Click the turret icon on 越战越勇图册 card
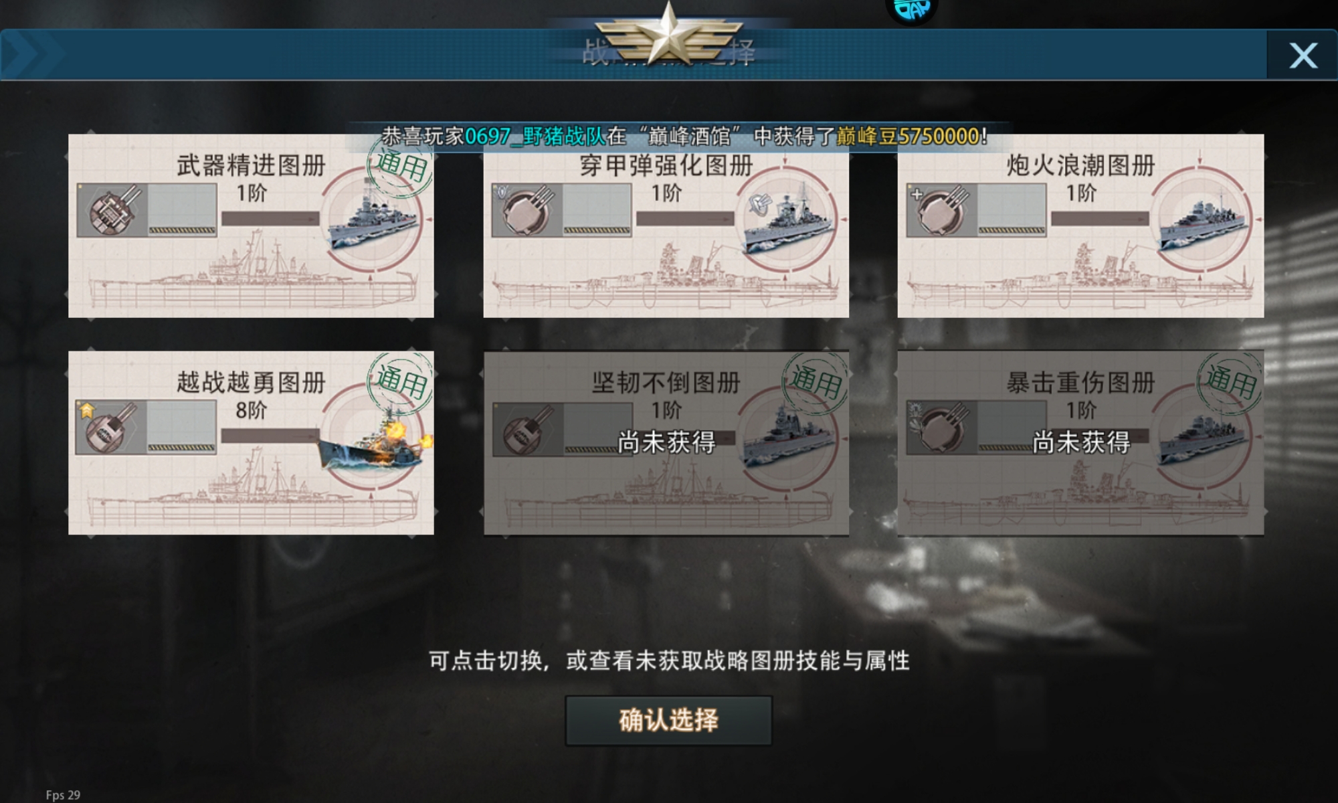The height and width of the screenshot is (803, 1338). (x=112, y=428)
